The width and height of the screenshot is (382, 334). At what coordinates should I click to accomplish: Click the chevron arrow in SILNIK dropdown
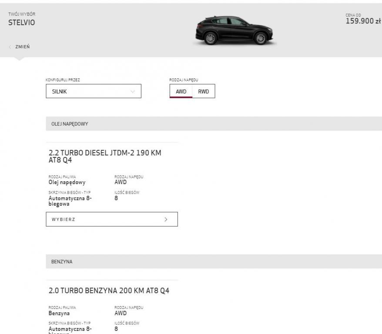click(133, 91)
